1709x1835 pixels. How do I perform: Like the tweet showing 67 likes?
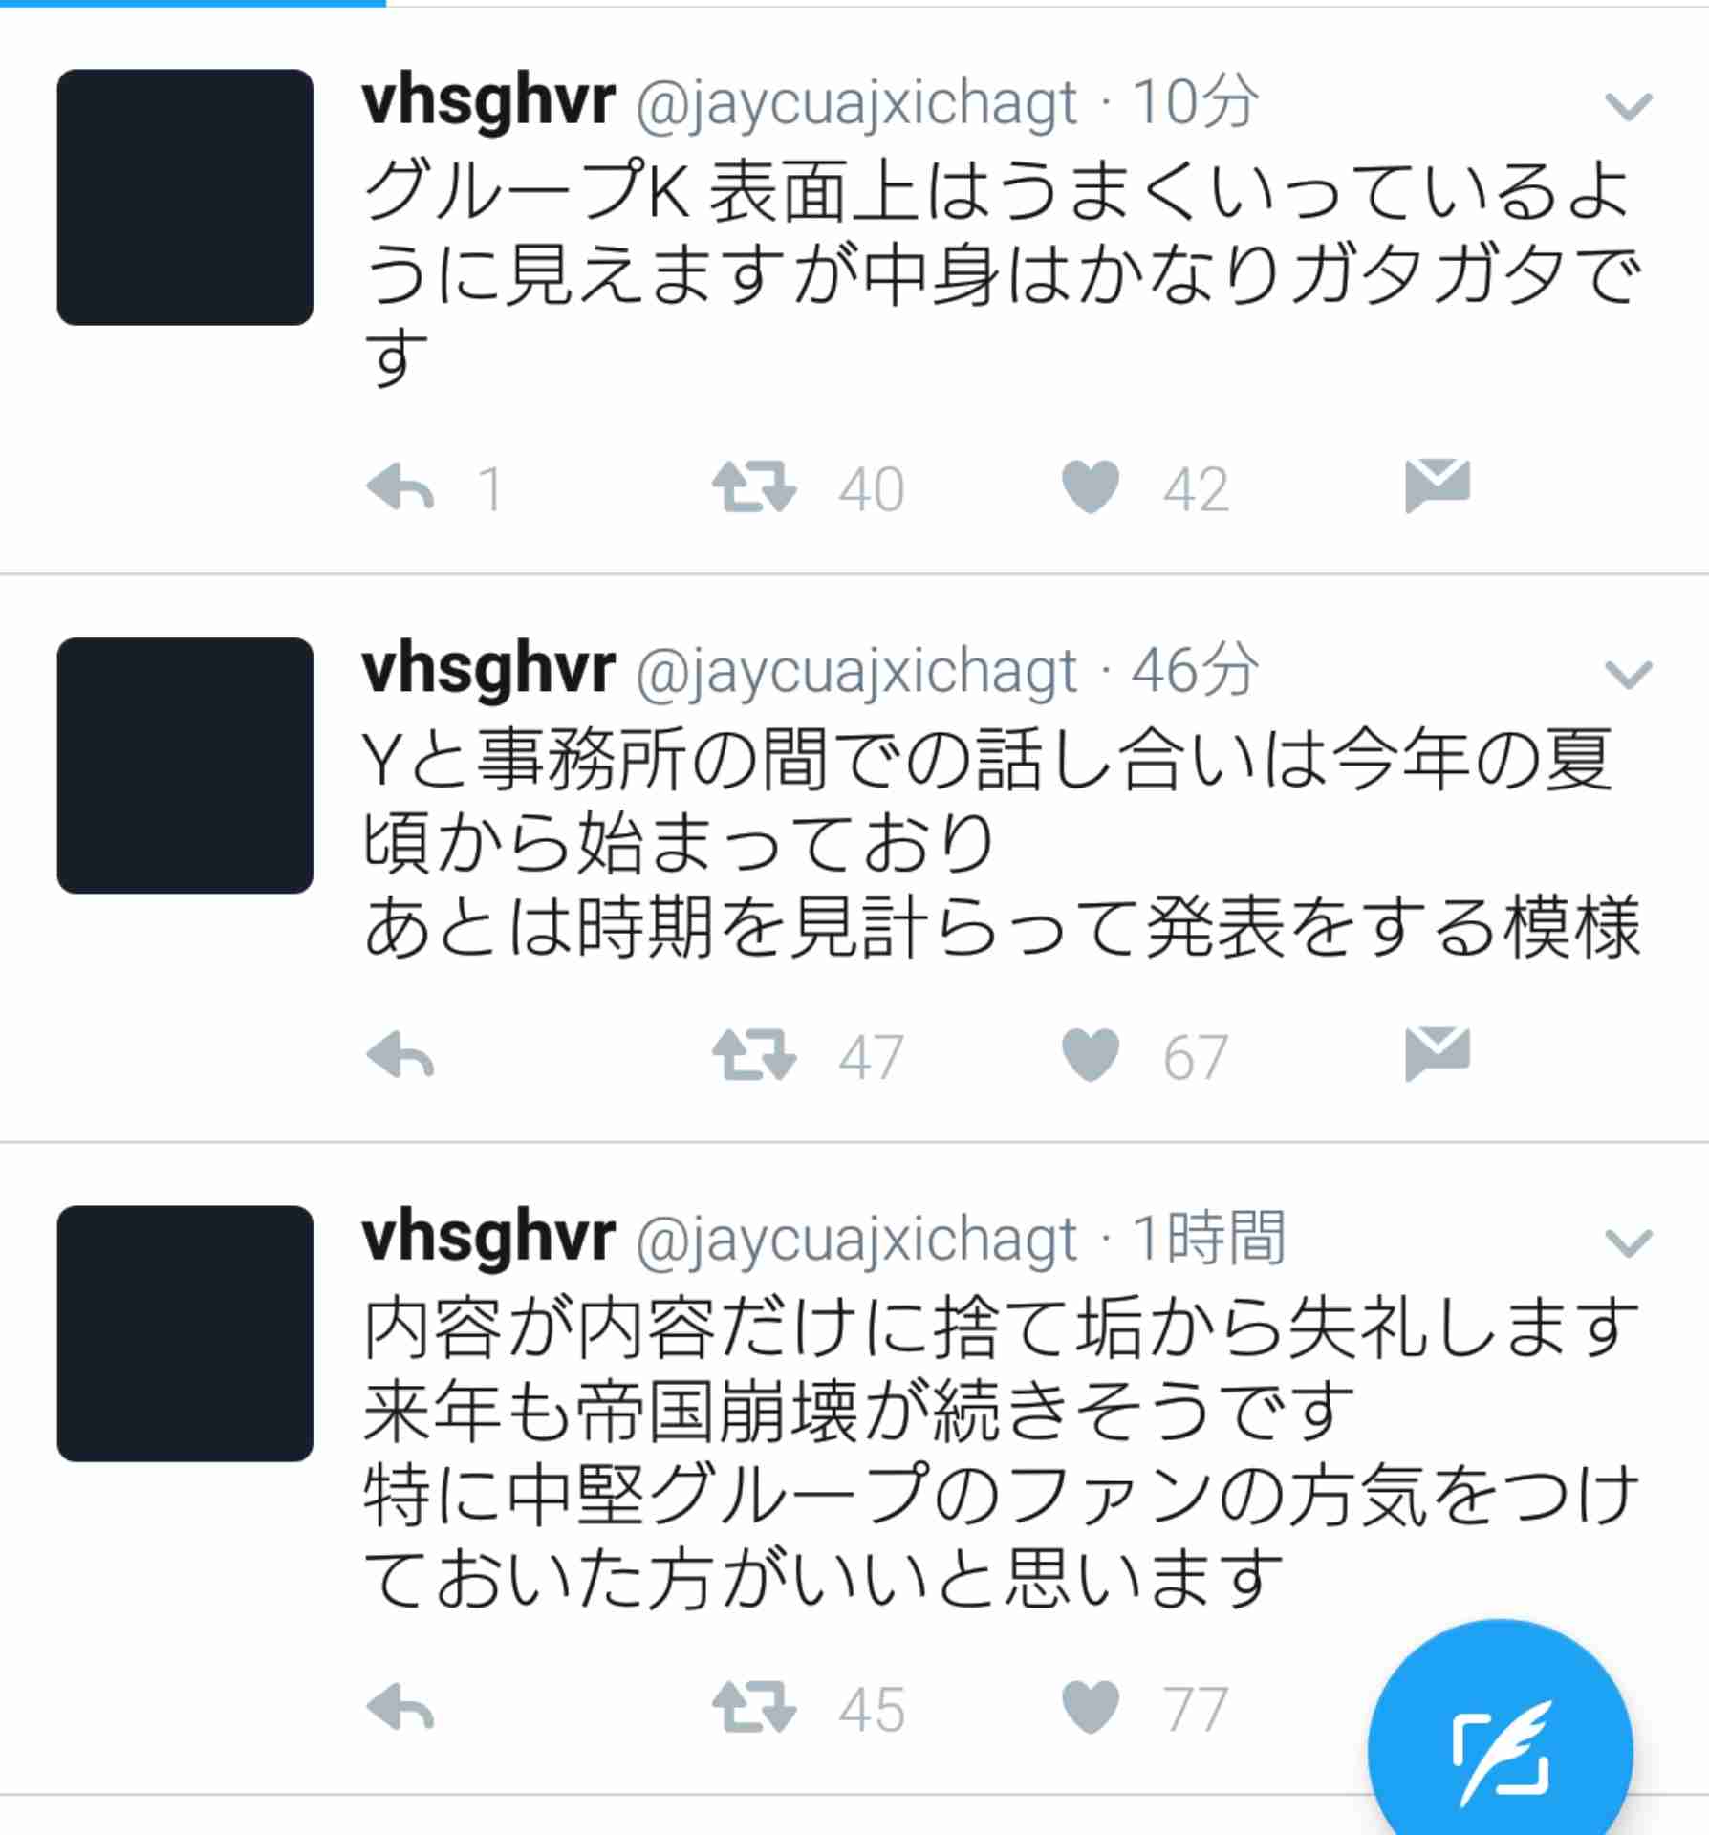1091,1055
